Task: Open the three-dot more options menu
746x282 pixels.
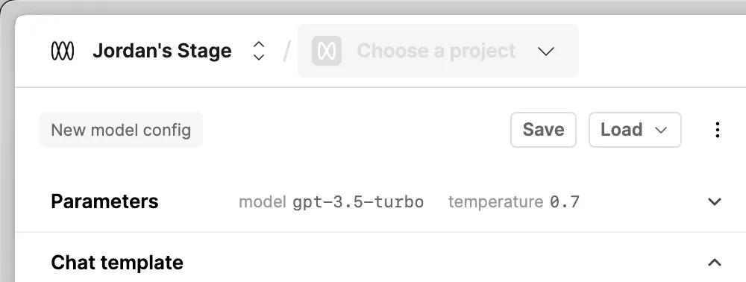Action: point(718,130)
